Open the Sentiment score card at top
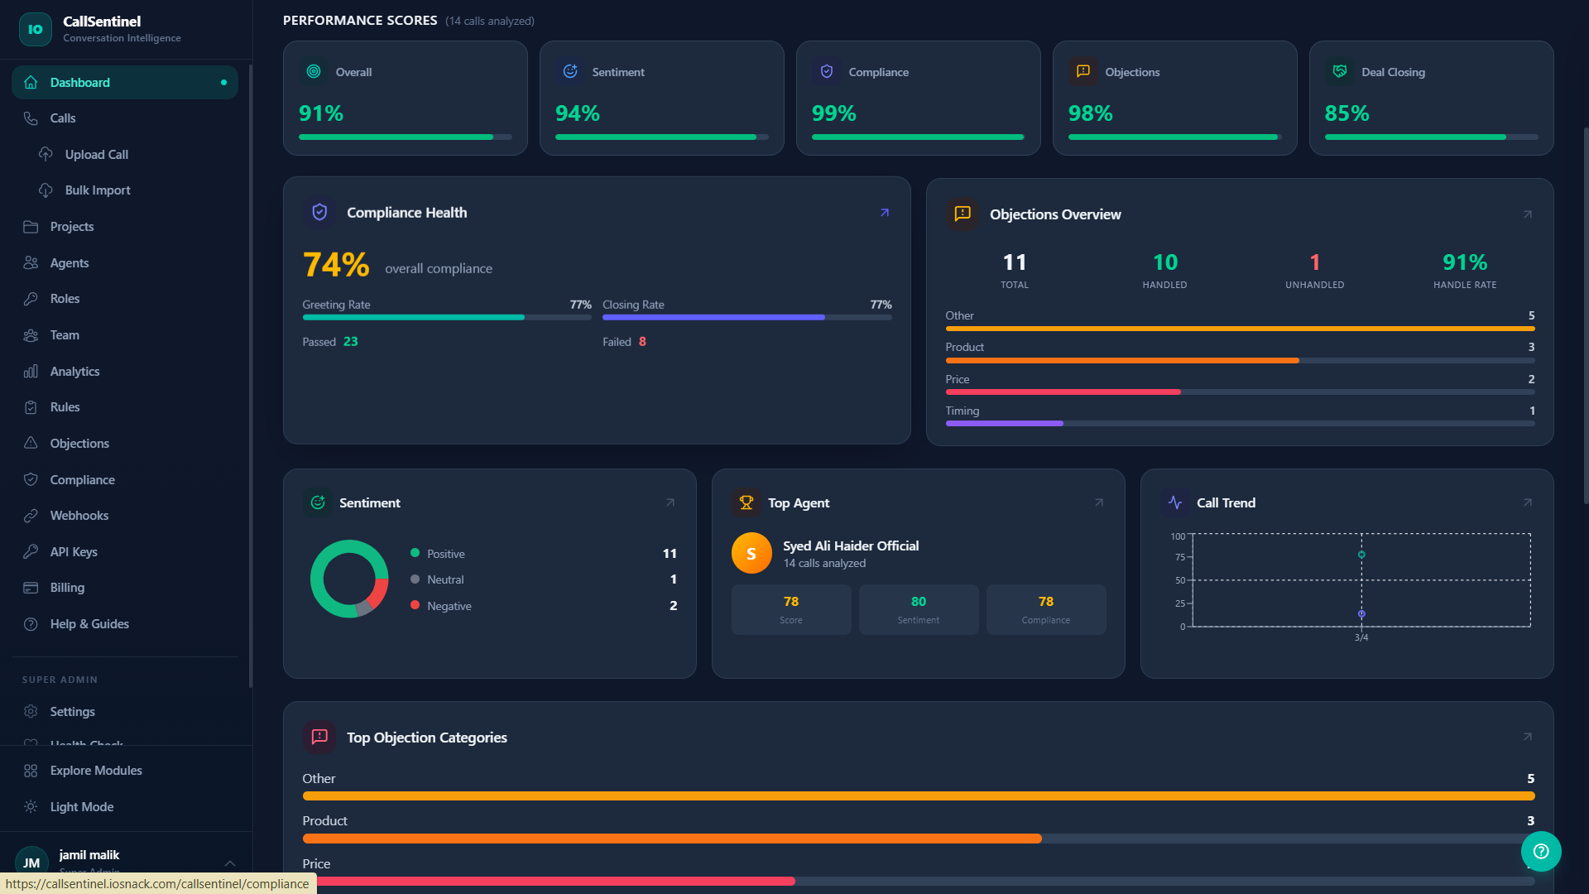The width and height of the screenshot is (1589, 894). pos(662,99)
